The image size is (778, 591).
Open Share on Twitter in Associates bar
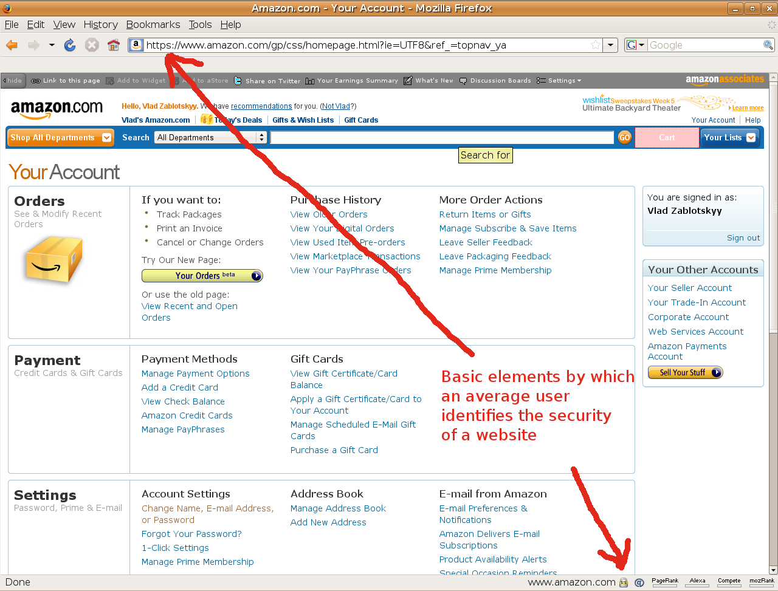267,81
